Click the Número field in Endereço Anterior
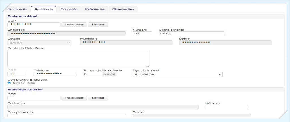Viewport: 290px width, 122px height. [227, 107]
